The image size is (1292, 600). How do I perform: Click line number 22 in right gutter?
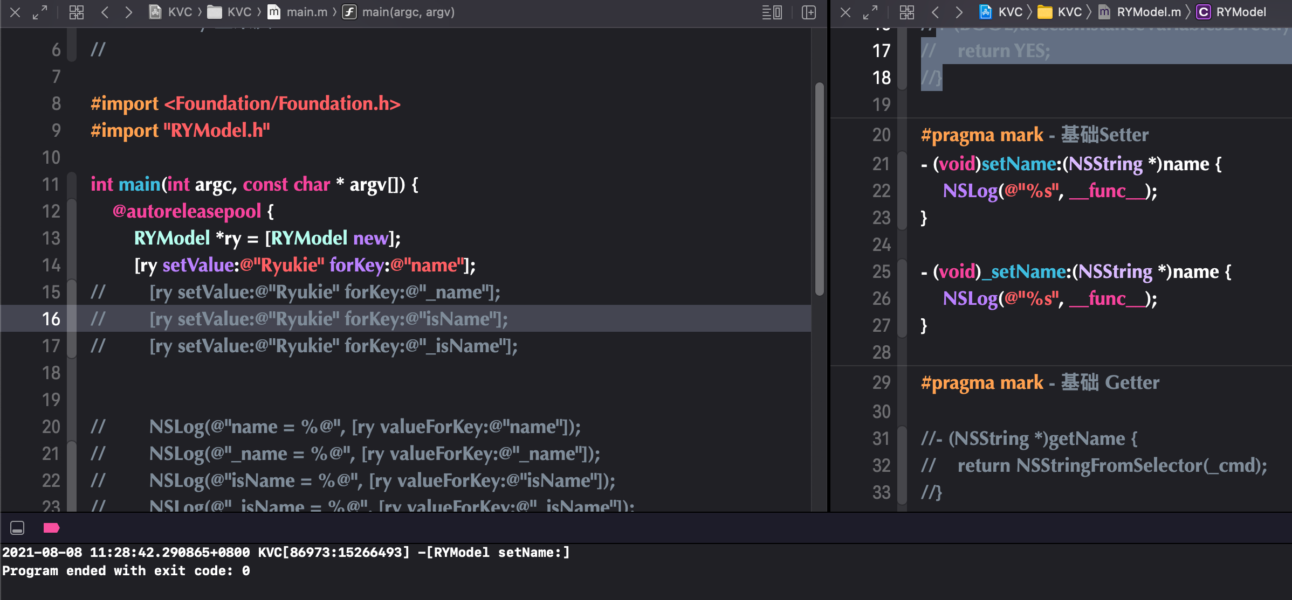[x=881, y=191]
